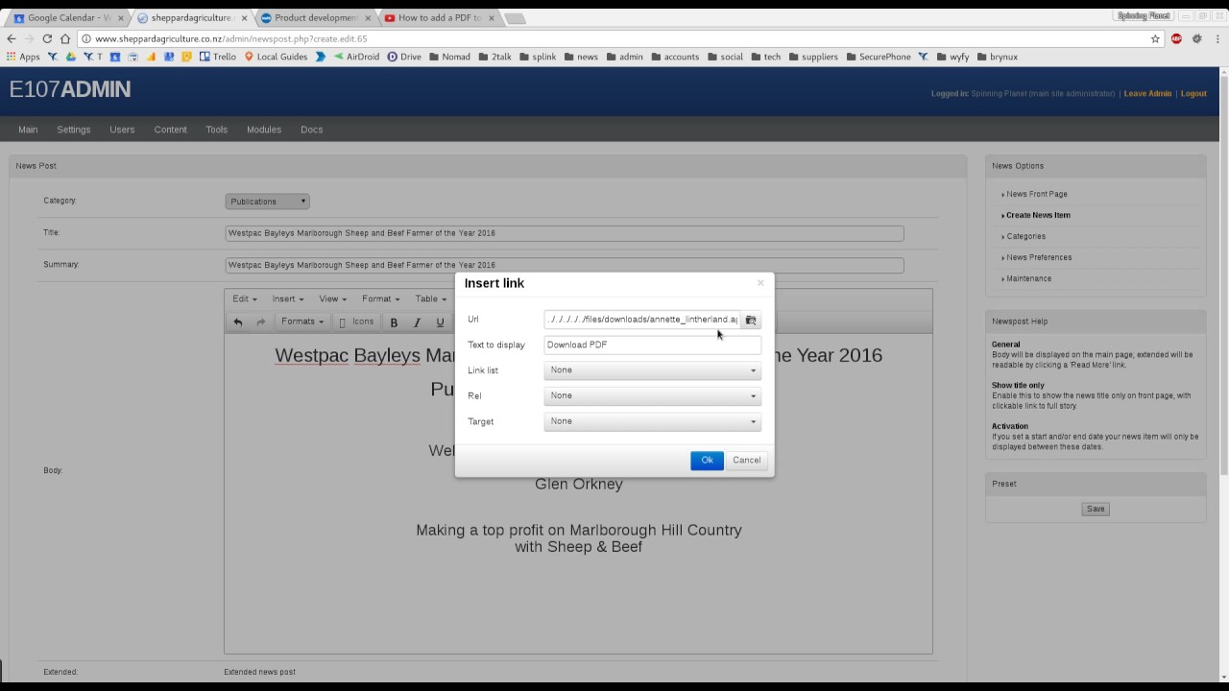The image size is (1229, 691).
Task: Open the Modules admin menu
Action: tap(263, 130)
